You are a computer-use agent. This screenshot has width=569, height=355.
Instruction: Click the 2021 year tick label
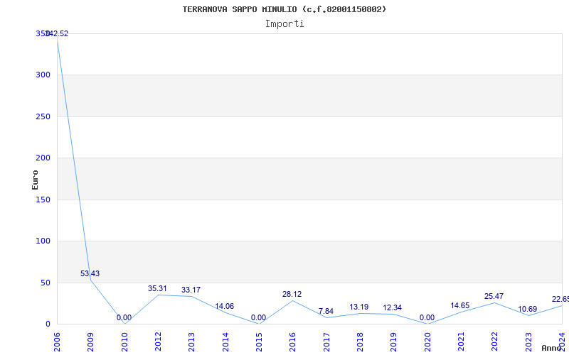click(x=461, y=342)
